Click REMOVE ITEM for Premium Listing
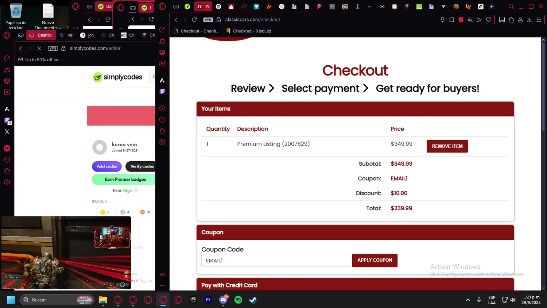Image resolution: width=547 pixels, height=308 pixels. pos(447,146)
